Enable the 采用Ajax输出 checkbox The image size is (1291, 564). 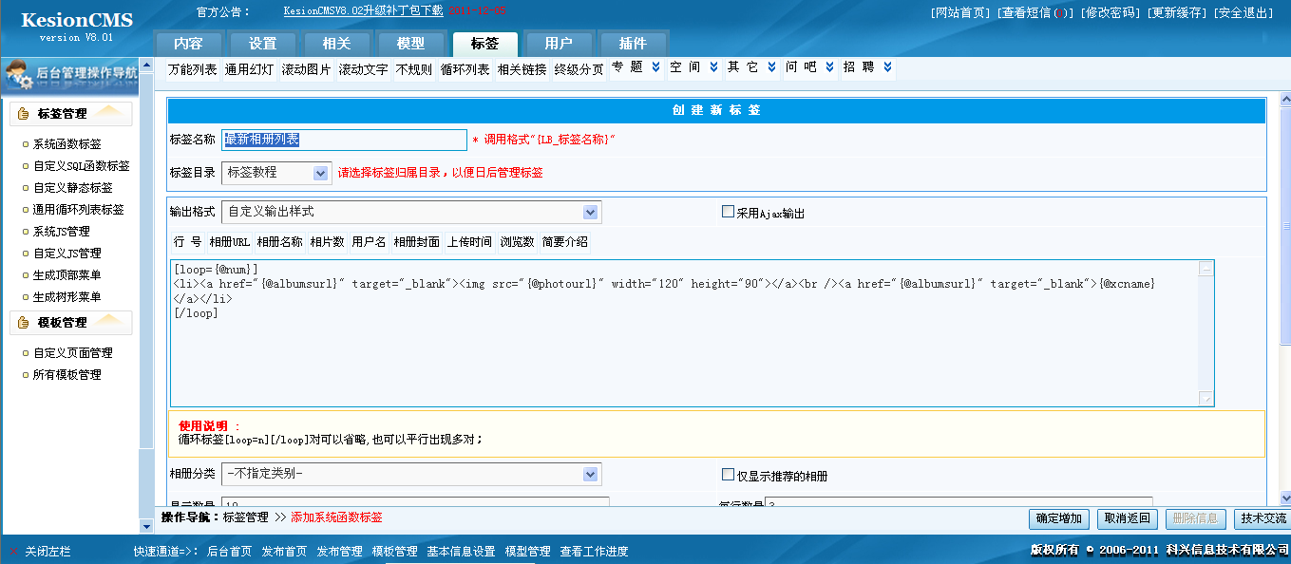coord(729,212)
